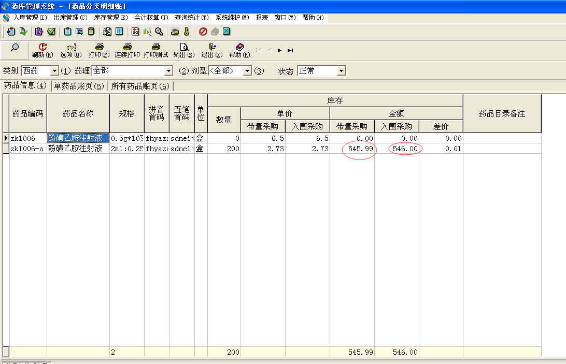Expand the 状态 dropdown showing 正常

341,71
